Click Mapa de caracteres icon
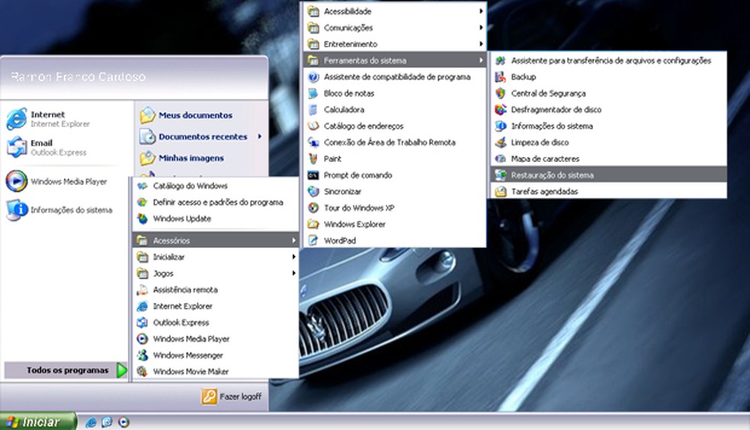Image resolution: width=750 pixels, height=430 pixels. pos(500,158)
